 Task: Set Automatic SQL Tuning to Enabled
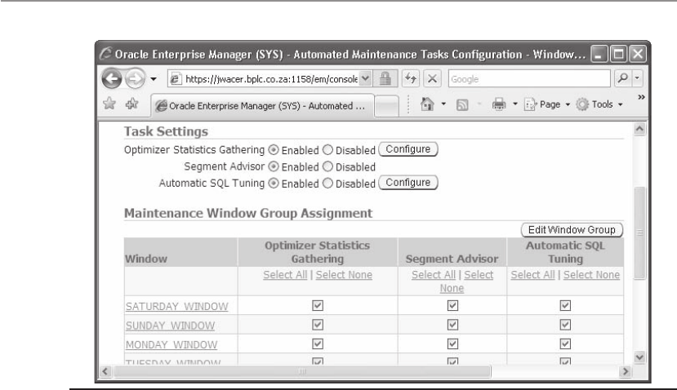(274, 184)
